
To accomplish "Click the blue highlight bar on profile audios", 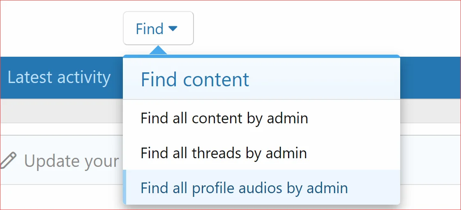I will tap(124, 187).
